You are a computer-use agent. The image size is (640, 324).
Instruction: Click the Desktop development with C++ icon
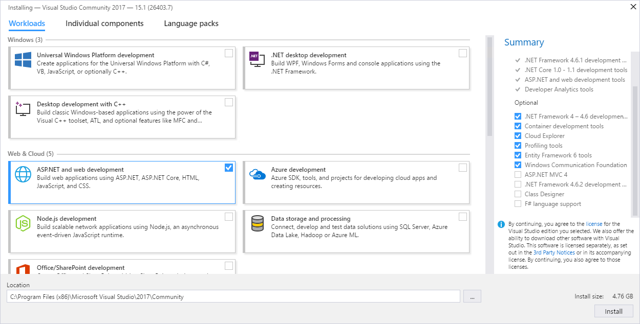(23, 108)
